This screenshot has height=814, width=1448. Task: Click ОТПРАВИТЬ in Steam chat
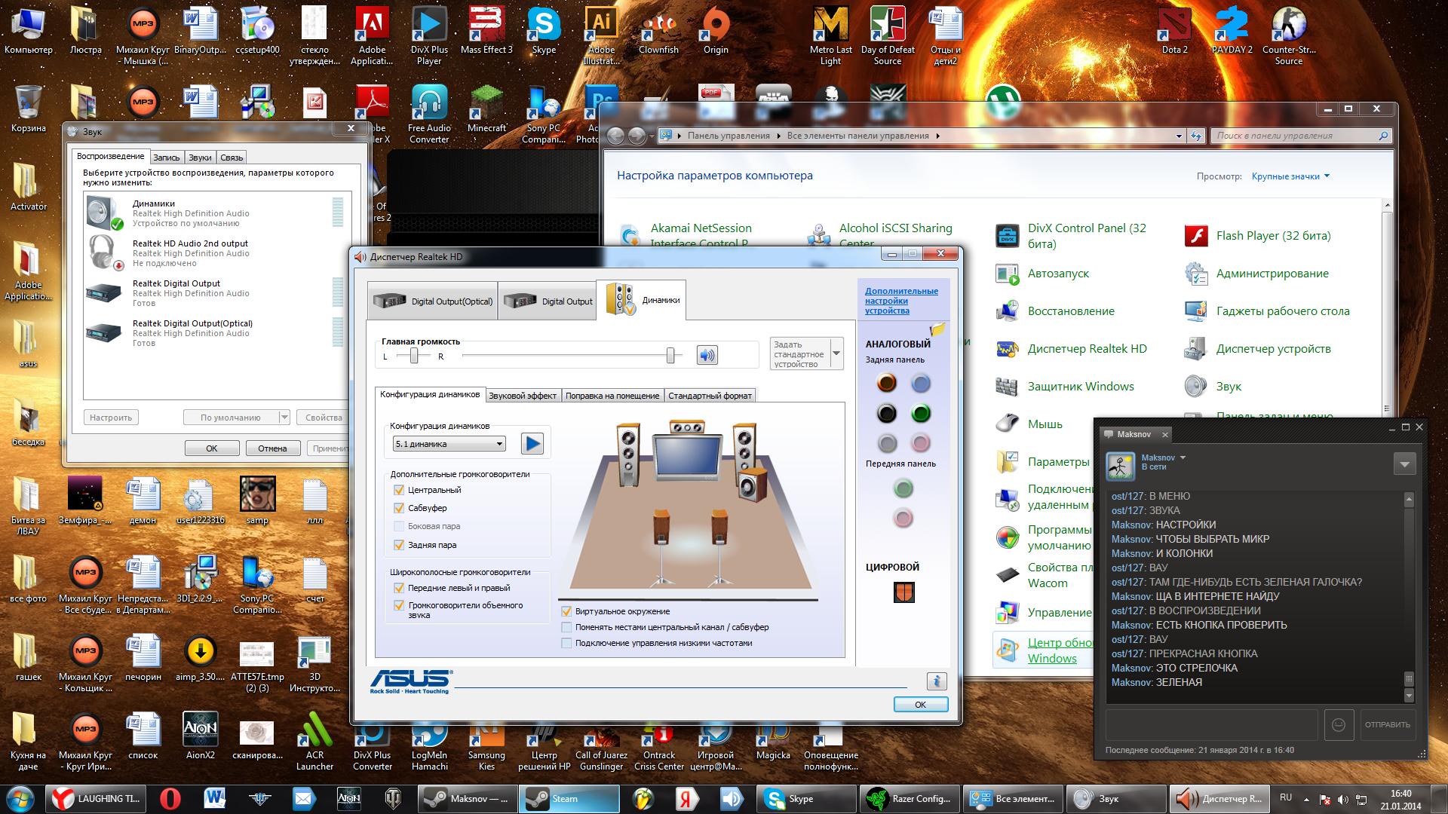pyautogui.click(x=1387, y=724)
